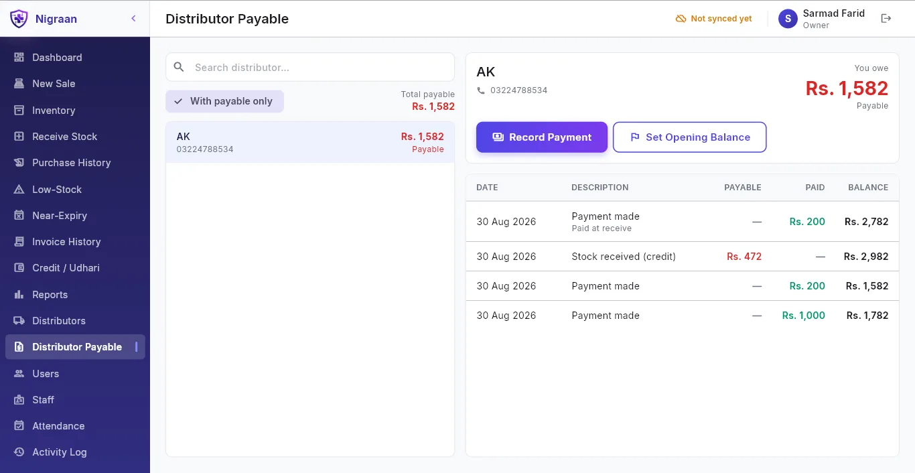Click the Near-Expiry calendar icon
Viewport: 915px width, 473px height.
pos(19,216)
